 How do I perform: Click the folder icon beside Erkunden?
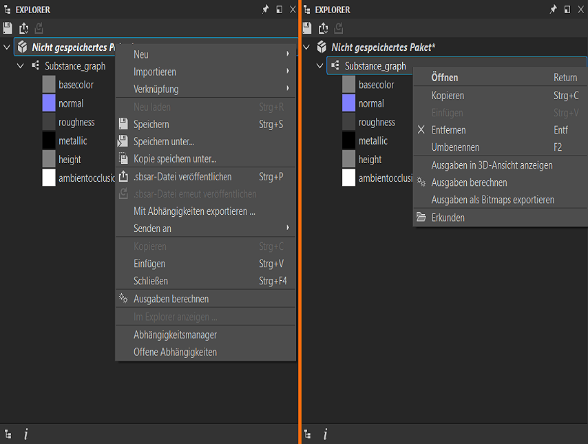click(421, 218)
